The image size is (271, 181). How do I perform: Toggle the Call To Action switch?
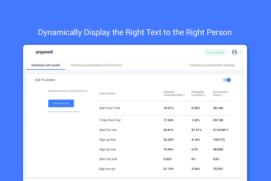click(x=227, y=80)
